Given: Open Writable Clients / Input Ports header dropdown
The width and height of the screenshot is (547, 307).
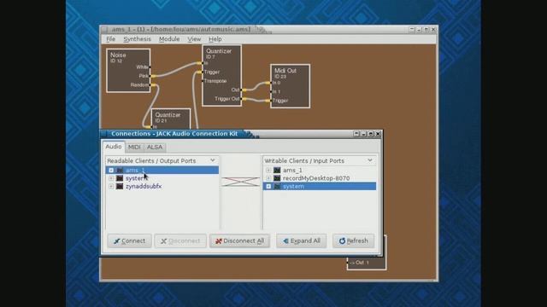Looking at the screenshot, I should 370,160.
